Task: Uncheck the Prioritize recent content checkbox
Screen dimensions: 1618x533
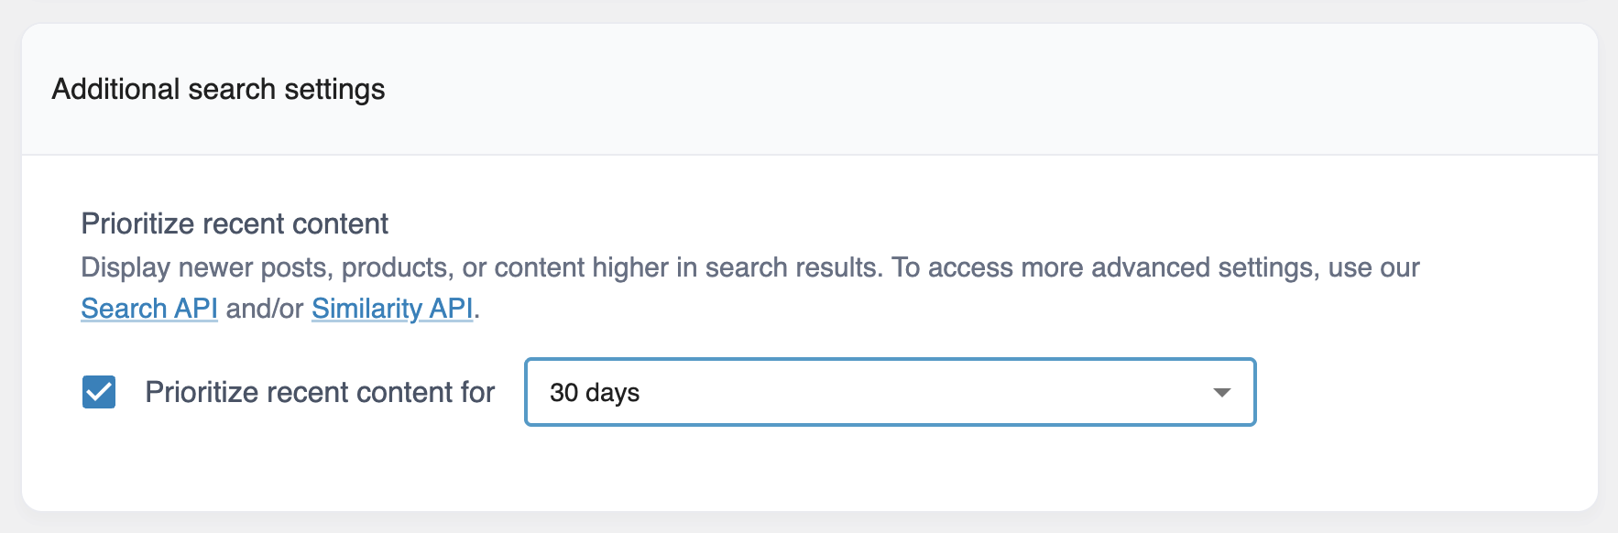Action: pyautogui.click(x=99, y=392)
